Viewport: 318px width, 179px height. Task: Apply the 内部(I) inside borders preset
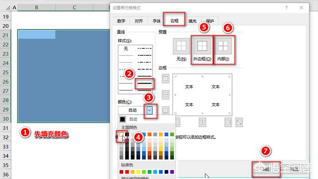pos(223,46)
